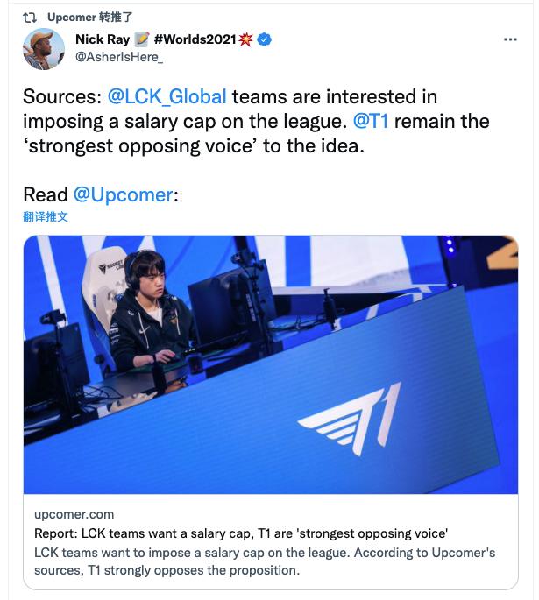Open the @AsherIsHere_ handle

click(x=119, y=57)
